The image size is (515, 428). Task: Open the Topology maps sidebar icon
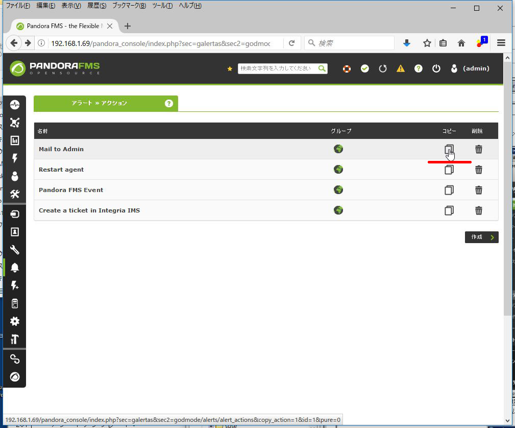tap(15, 123)
